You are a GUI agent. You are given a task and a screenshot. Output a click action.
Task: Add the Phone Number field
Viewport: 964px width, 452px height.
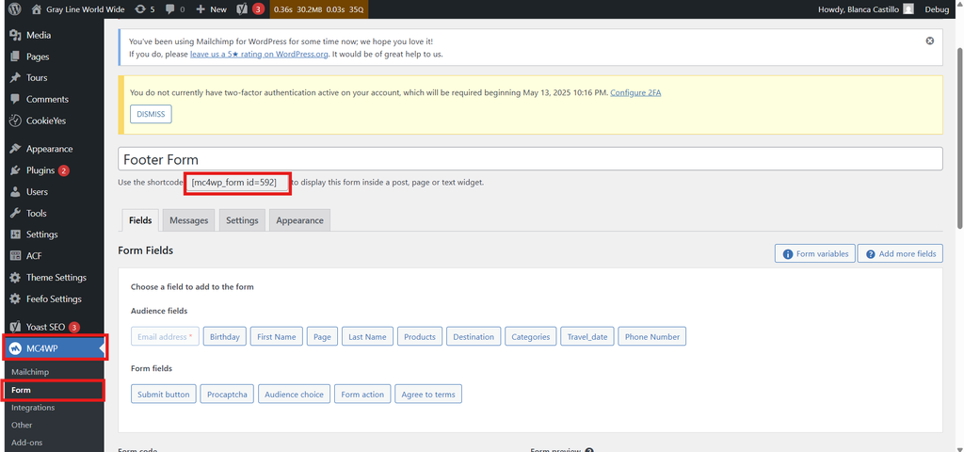[652, 336]
